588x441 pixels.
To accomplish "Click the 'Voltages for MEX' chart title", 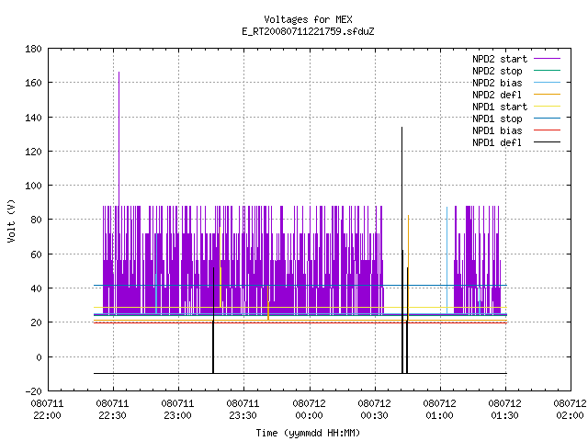I will tap(308, 19).
